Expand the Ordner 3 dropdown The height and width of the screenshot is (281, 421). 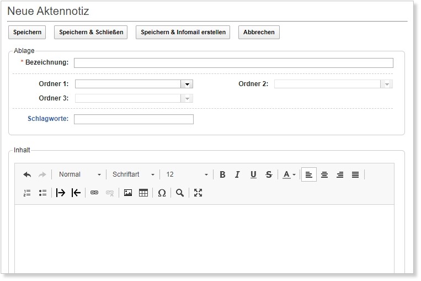pyautogui.click(x=187, y=98)
